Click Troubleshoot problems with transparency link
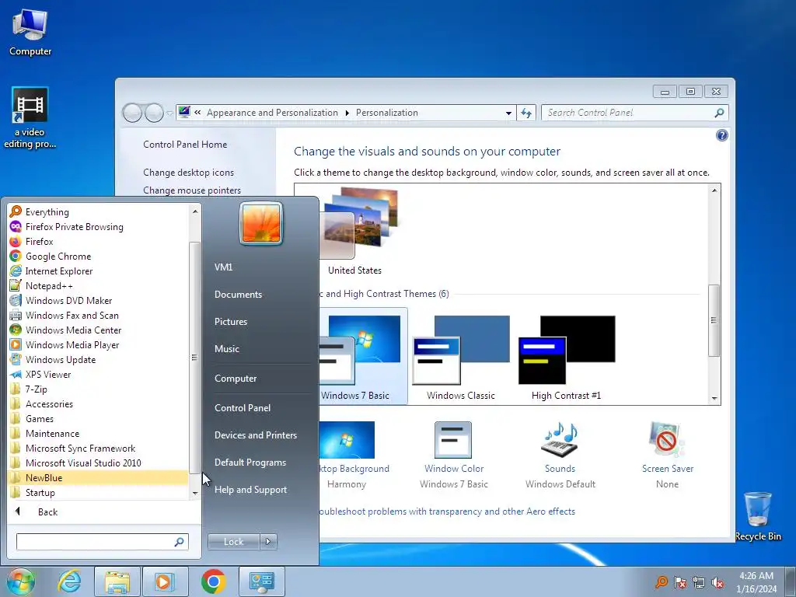 coord(447,511)
